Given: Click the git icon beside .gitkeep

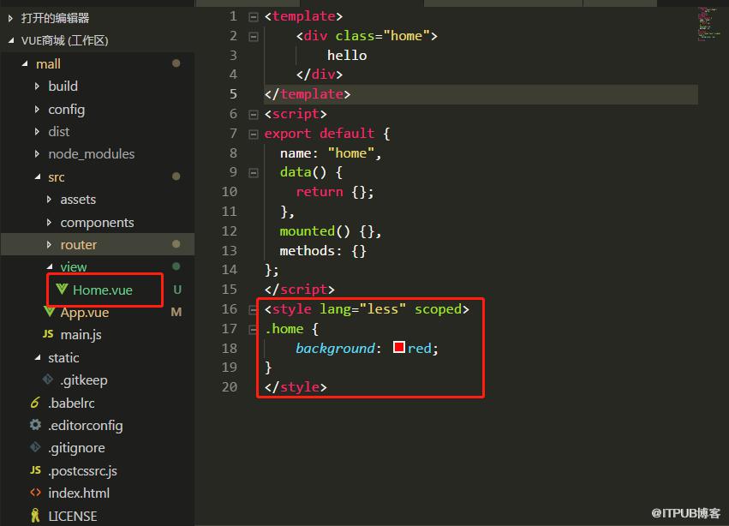Looking at the screenshot, I should [47, 380].
